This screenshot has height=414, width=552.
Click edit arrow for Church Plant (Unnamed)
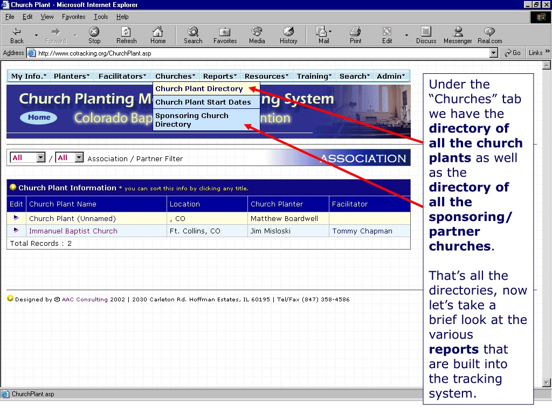16,218
